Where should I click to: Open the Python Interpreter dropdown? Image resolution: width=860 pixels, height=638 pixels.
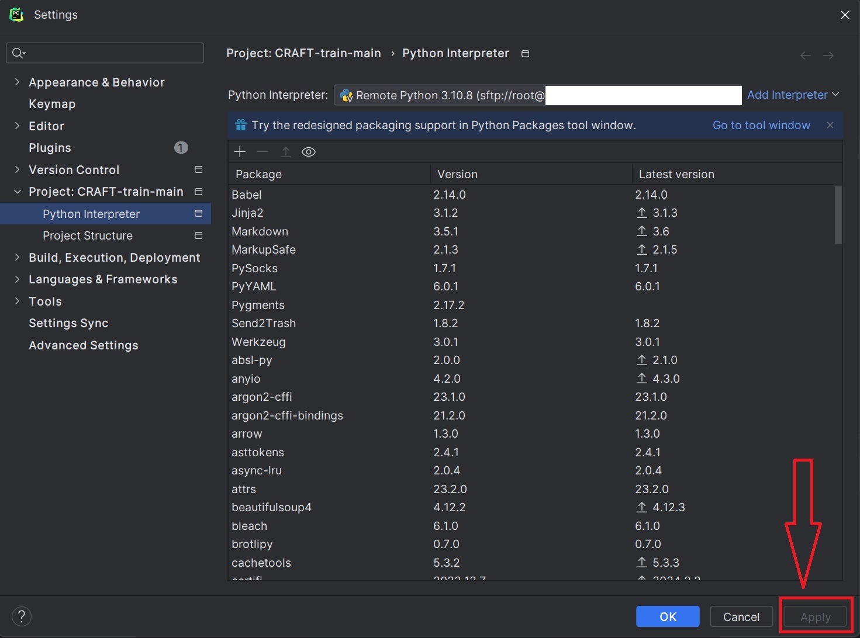point(538,95)
